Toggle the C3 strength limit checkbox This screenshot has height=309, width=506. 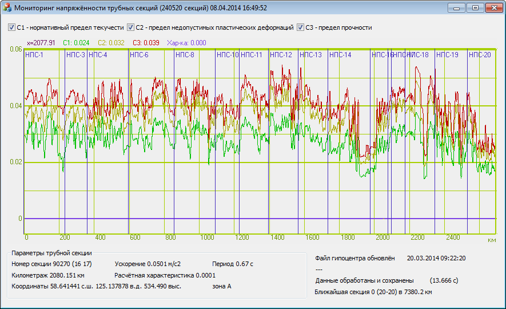click(x=300, y=27)
